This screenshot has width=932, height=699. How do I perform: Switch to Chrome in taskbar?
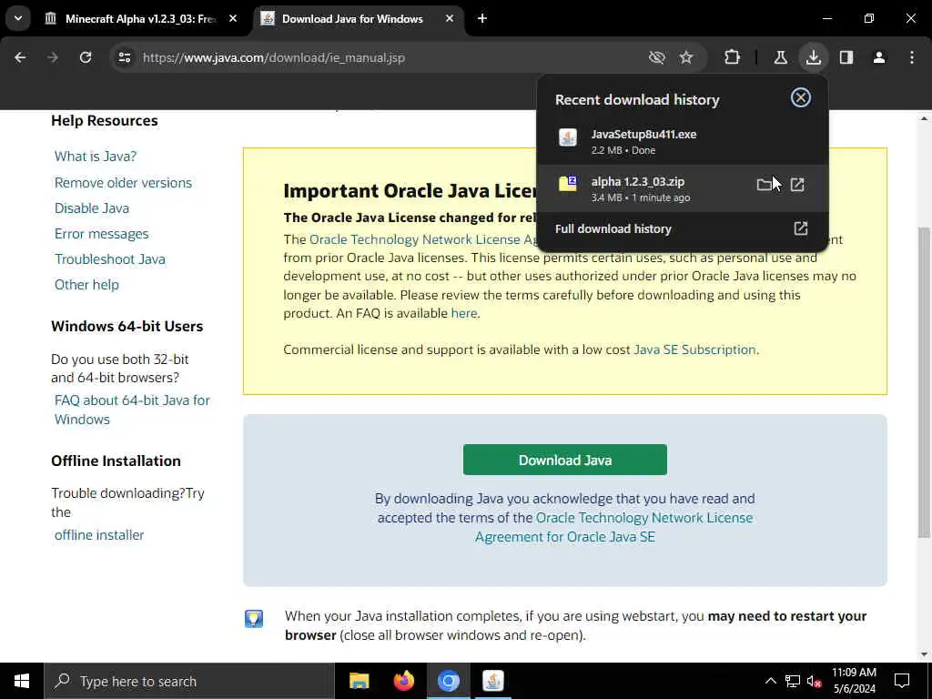pyautogui.click(x=448, y=681)
